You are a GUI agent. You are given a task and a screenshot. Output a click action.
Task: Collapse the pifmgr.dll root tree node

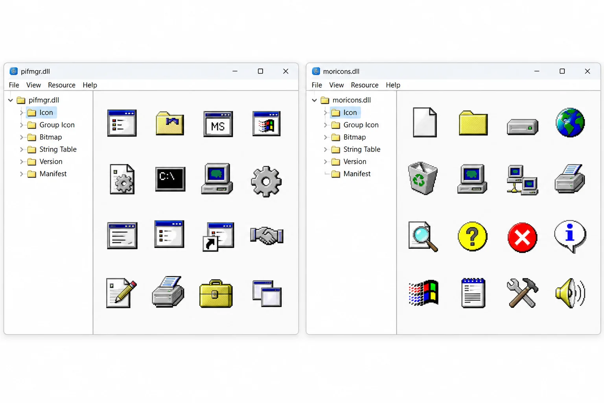(11, 100)
